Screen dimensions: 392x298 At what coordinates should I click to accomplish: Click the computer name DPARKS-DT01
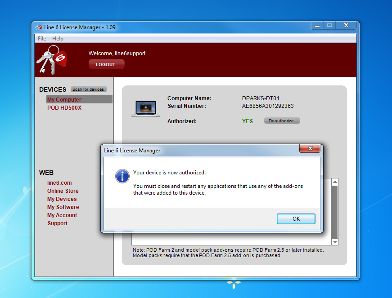click(x=261, y=98)
